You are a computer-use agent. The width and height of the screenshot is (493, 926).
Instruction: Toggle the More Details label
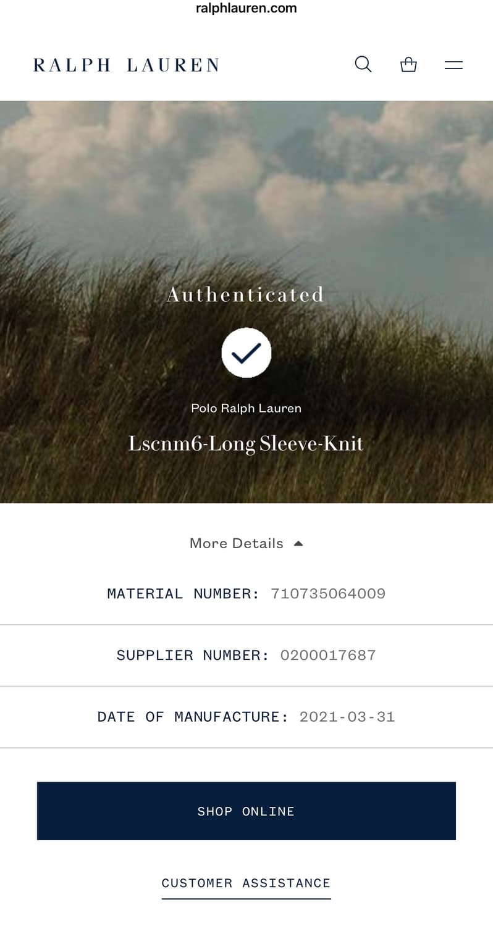tap(236, 543)
